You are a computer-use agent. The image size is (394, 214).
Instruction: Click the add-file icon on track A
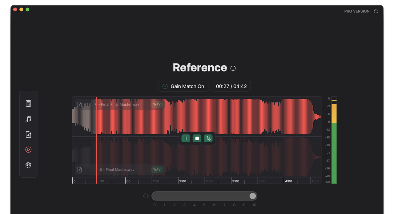(79, 105)
